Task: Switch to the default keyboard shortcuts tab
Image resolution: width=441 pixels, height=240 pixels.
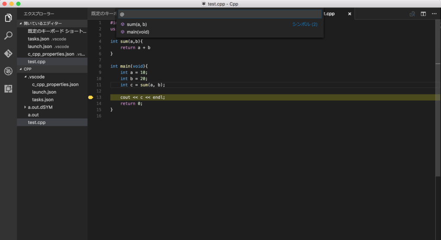Action: pyautogui.click(x=103, y=13)
